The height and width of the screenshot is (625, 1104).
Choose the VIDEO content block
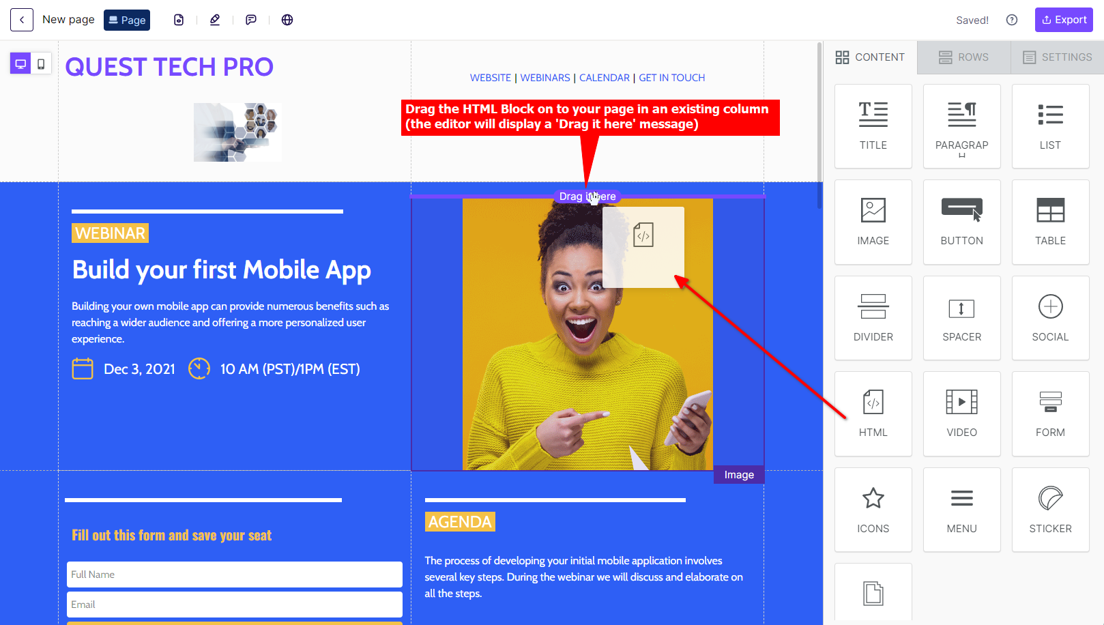pyautogui.click(x=961, y=413)
